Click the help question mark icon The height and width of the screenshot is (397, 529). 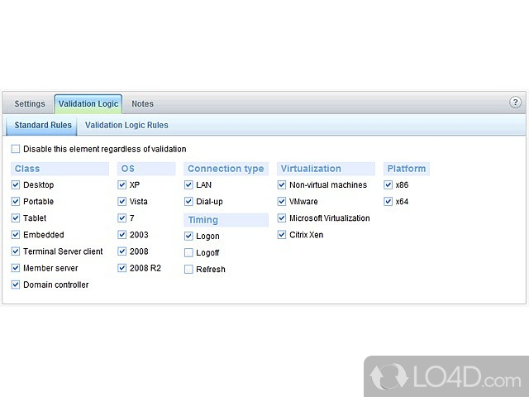[x=515, y=103]
